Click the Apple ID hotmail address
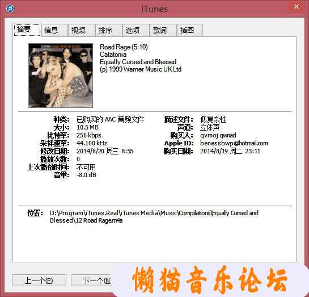Viewport: 309px width, 297px height. pyautogui.click(x=234, y=143)
